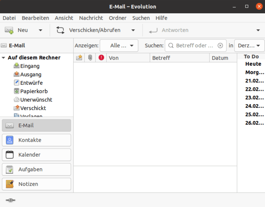Open the Hilfe menu

tap(161, 18)
